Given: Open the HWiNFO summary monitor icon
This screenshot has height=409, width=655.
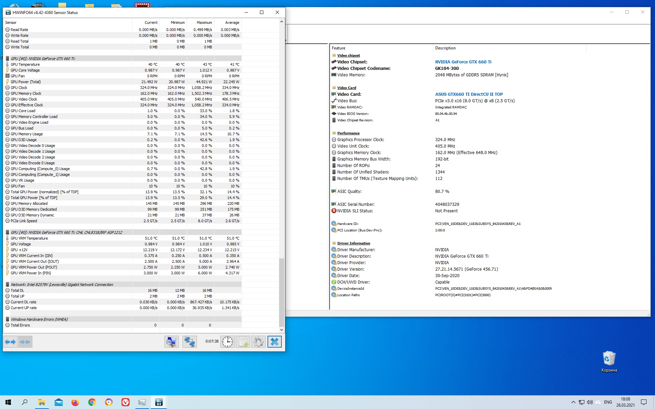Looking at the screenshot, I should [171, 342].
